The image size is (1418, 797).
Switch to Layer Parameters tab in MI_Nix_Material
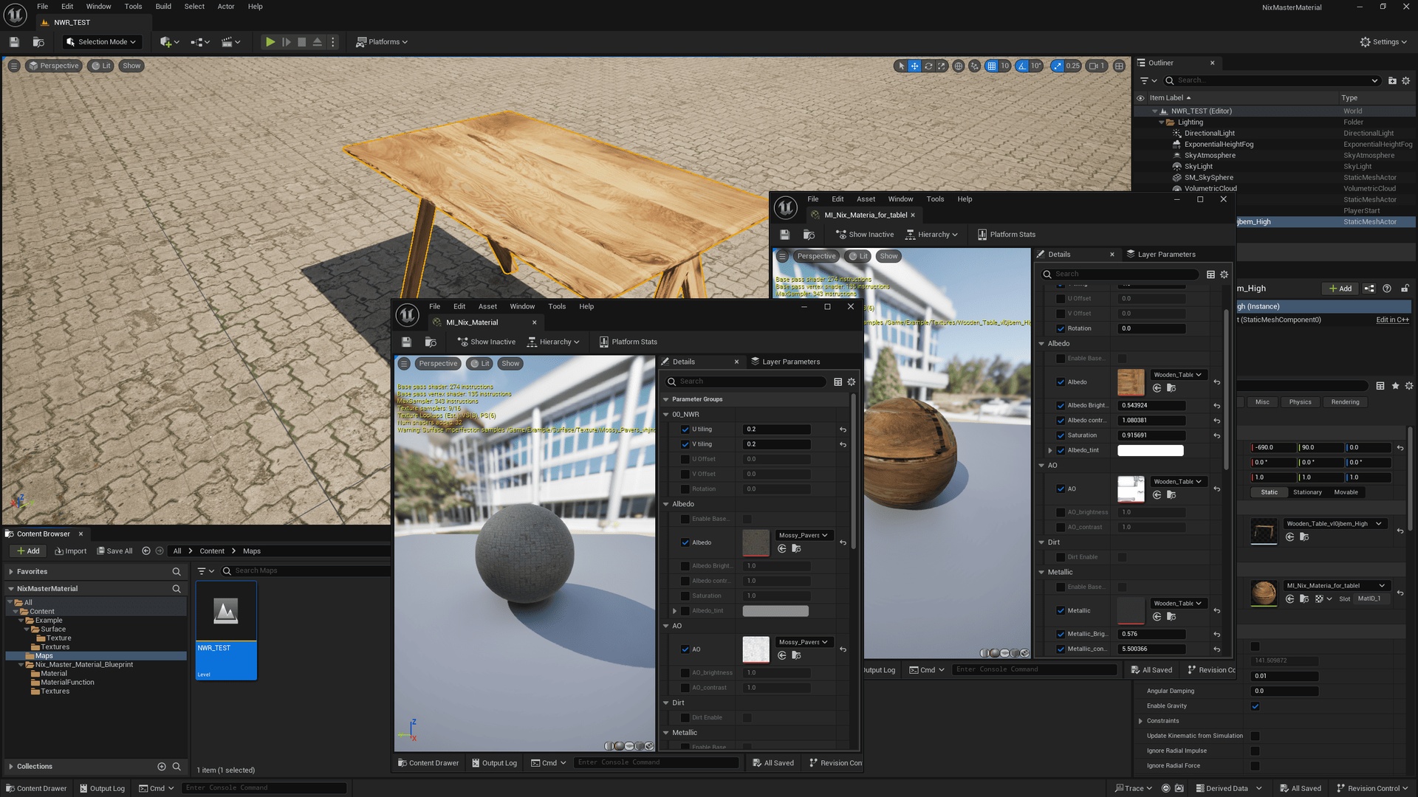785,362
